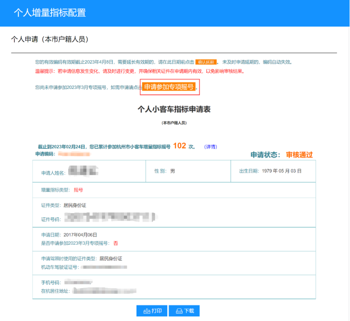
Task: Click the 个人增量指标配置 header title
Action: click(x=50, y=13)
